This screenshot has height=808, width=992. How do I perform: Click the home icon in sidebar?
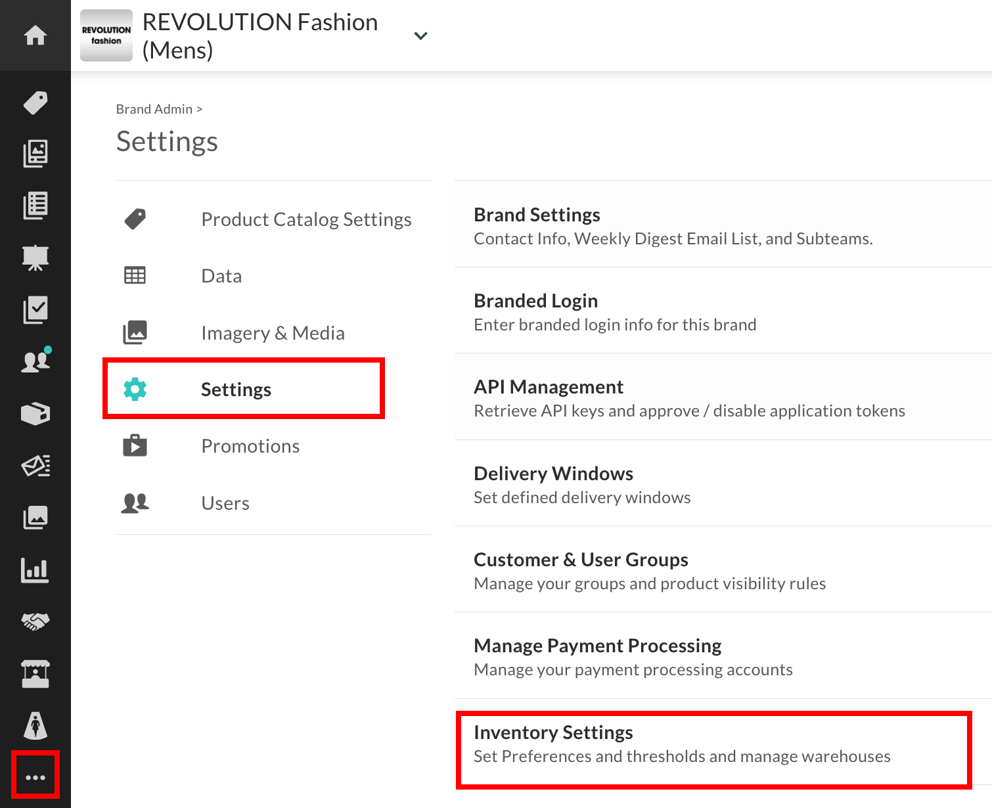point(35,35)
